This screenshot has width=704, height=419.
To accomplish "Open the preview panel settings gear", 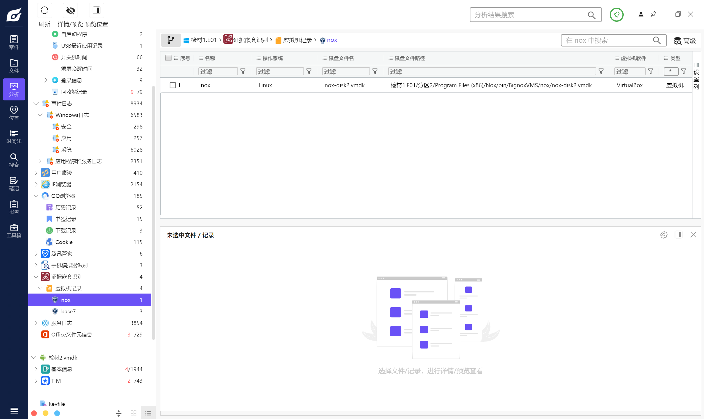I will pos(663,235).
